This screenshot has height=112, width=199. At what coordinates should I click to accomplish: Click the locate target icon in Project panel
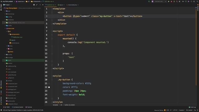(34, 5)
